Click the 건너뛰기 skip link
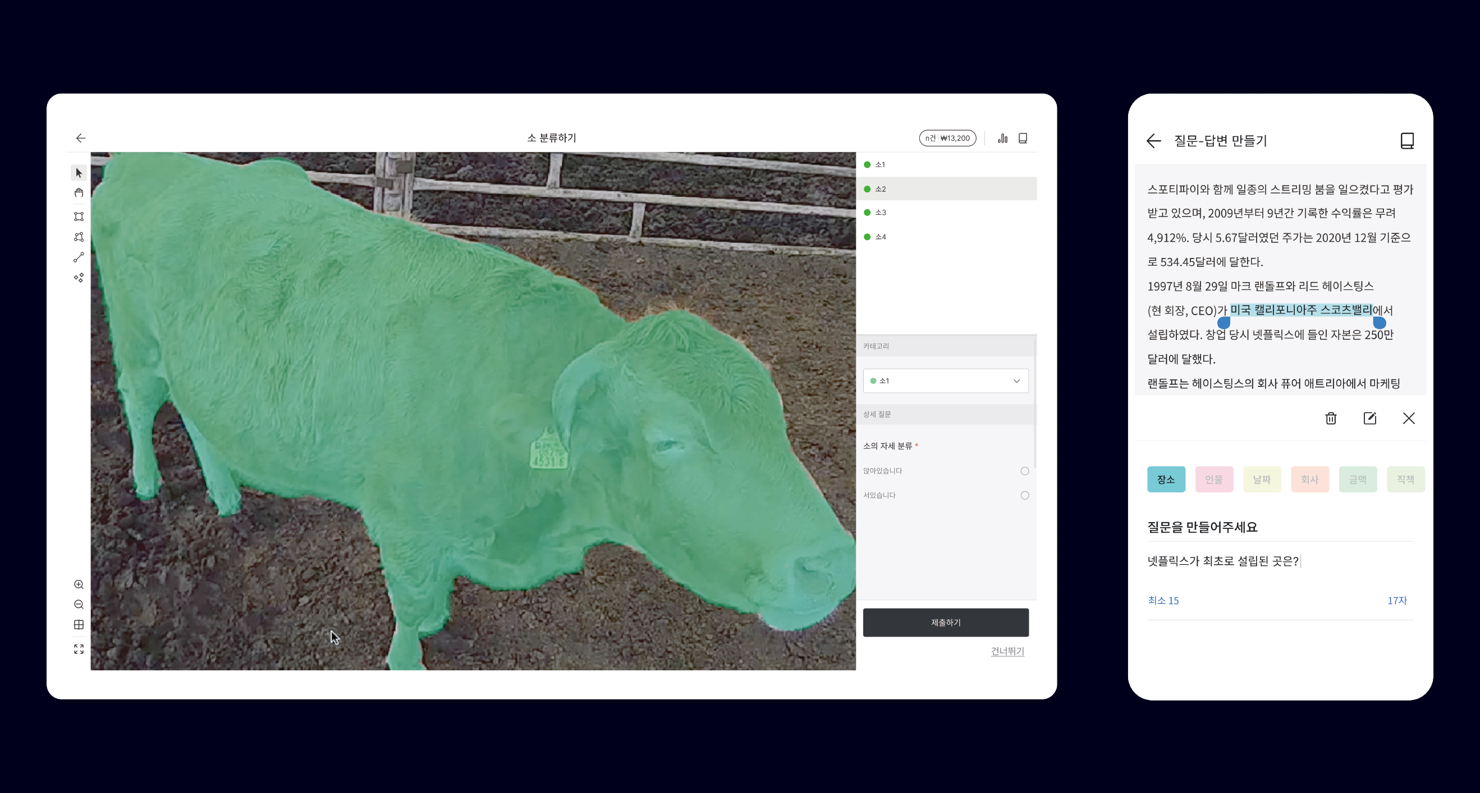Image resolution: width=1480 pixels, height=793 pixels. point(1007,651)
